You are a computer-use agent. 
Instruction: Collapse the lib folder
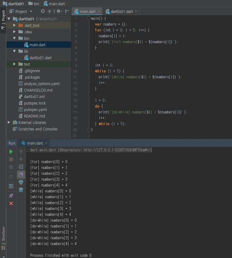[x=14, y=51]
